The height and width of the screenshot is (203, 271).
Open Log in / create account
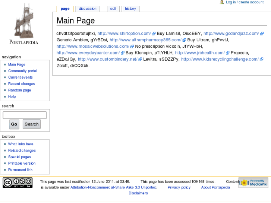click(245, 2)
